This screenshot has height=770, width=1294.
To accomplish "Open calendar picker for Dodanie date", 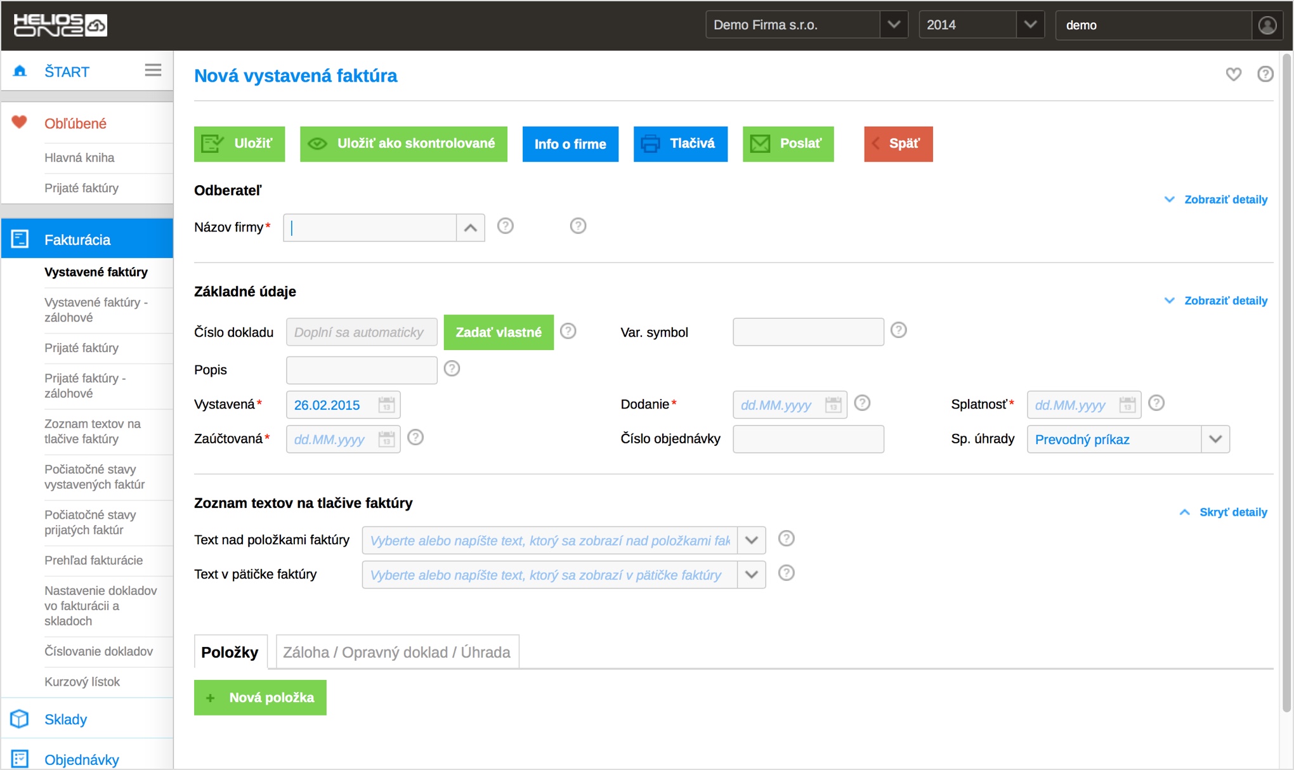I will [x=833, y=405].
